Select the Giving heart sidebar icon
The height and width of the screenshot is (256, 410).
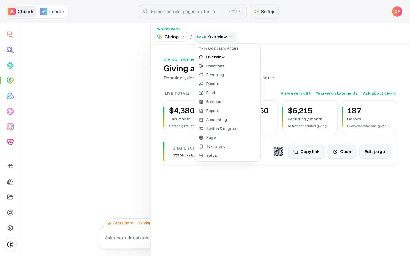(x=10, y=81)
